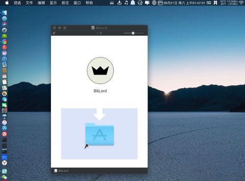The width and height of the screenshot is (245, 181).
Task: Adjust the icon size slider in BitLord window
Action: (x=133, y=33)
